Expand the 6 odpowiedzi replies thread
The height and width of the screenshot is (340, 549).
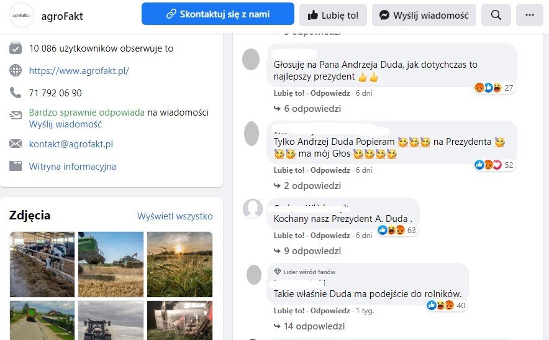(307, 109)
